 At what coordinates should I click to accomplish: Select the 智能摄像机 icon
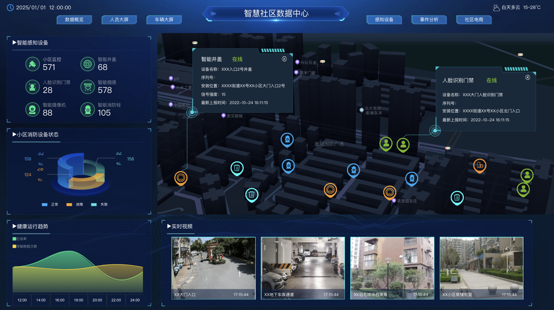point(32,109)
